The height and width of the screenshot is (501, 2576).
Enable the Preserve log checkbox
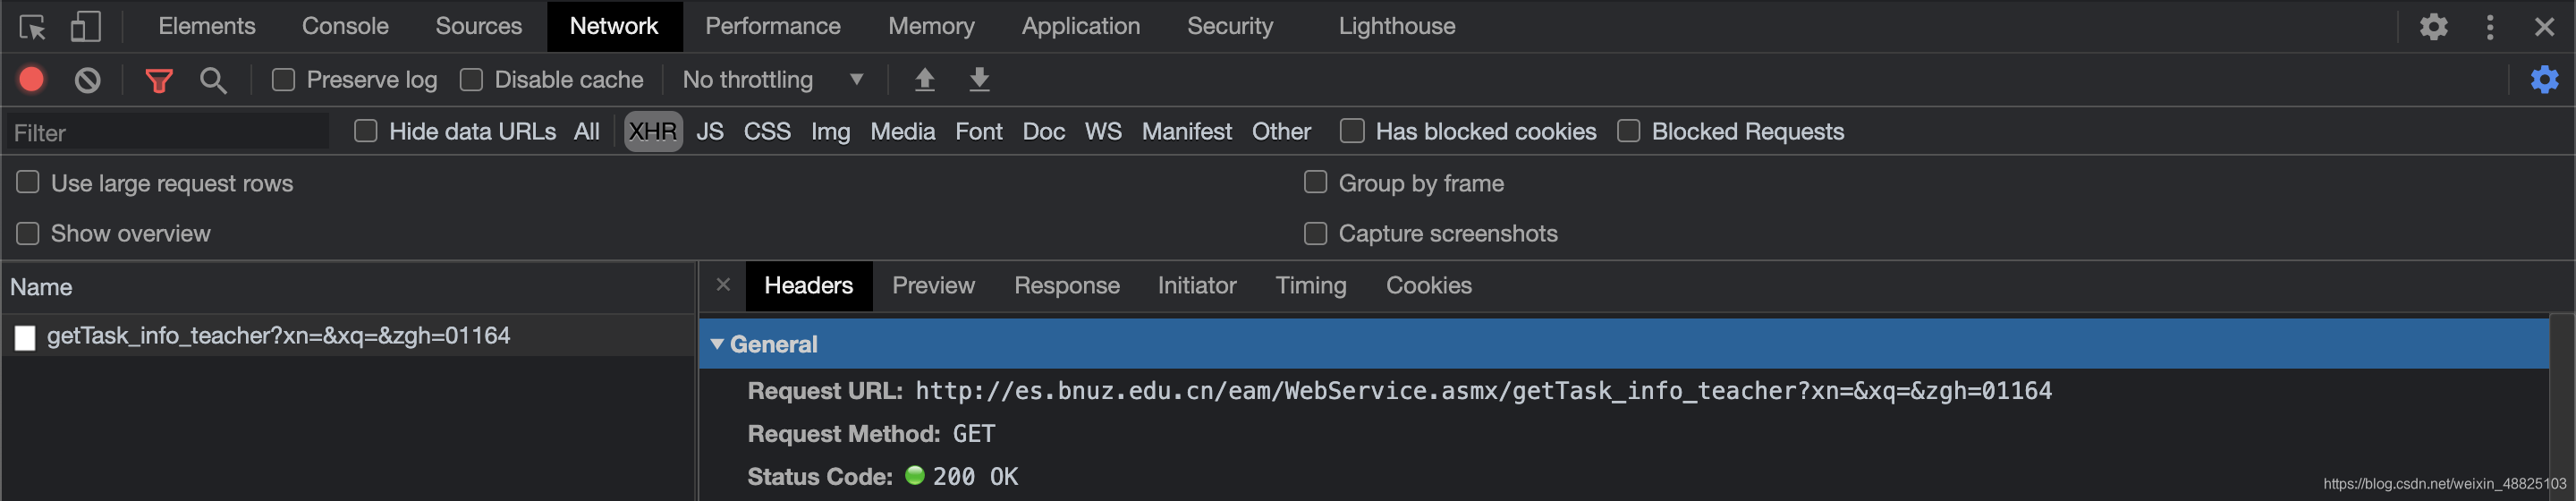click(284, 80)
